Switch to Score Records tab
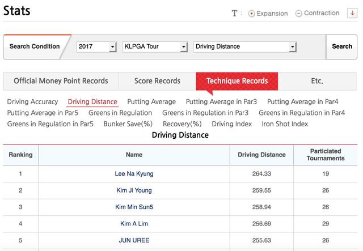This screenshot has width=363, height=251. tap(157, 81)
